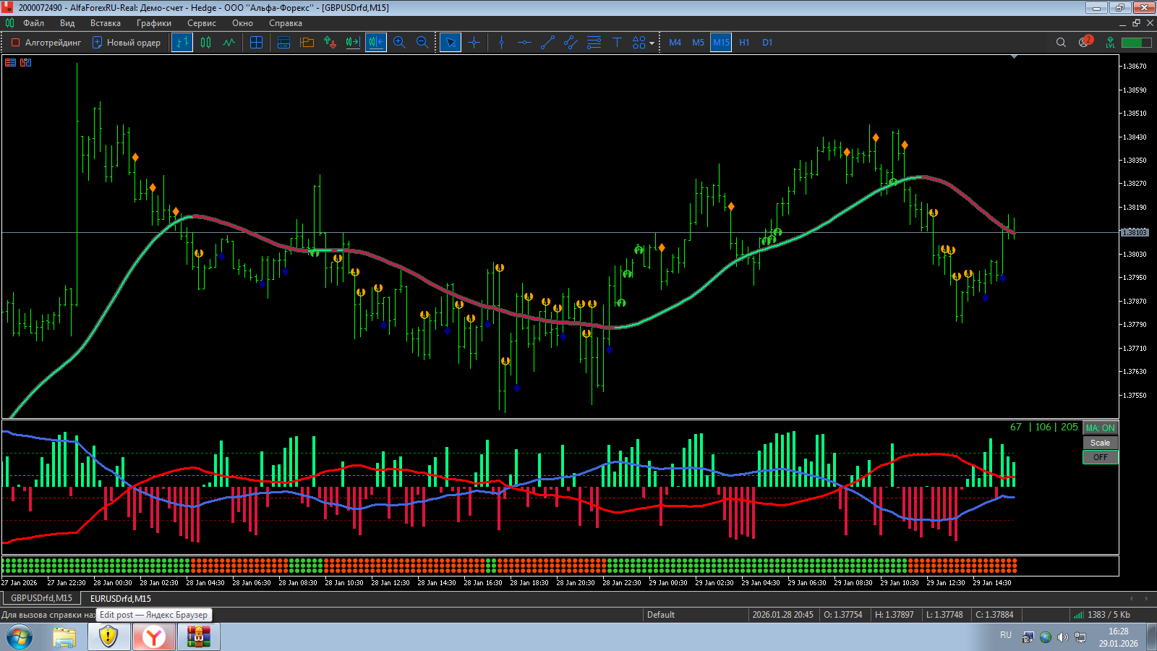Switch timeframe to M5
Screen dimensions: 1157x651
pyautogui.click(x=698, y=43)
